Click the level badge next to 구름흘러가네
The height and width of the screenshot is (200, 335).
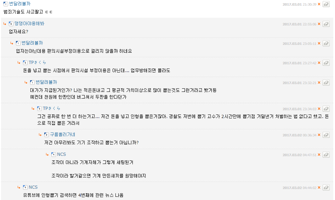pos(46,135)
